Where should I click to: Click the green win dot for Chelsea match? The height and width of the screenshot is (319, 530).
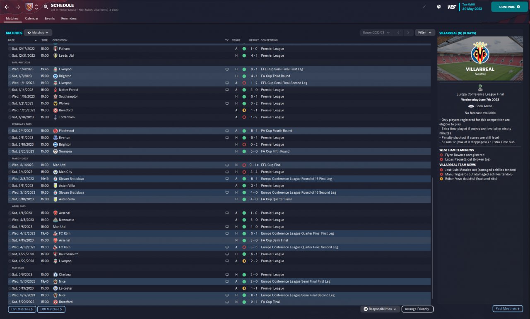click(x=244, y=275)
